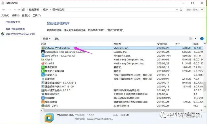207x124 pixels.
Task: Click the Kingsoft Corp. publisher cell
Action: coord(122,56)
